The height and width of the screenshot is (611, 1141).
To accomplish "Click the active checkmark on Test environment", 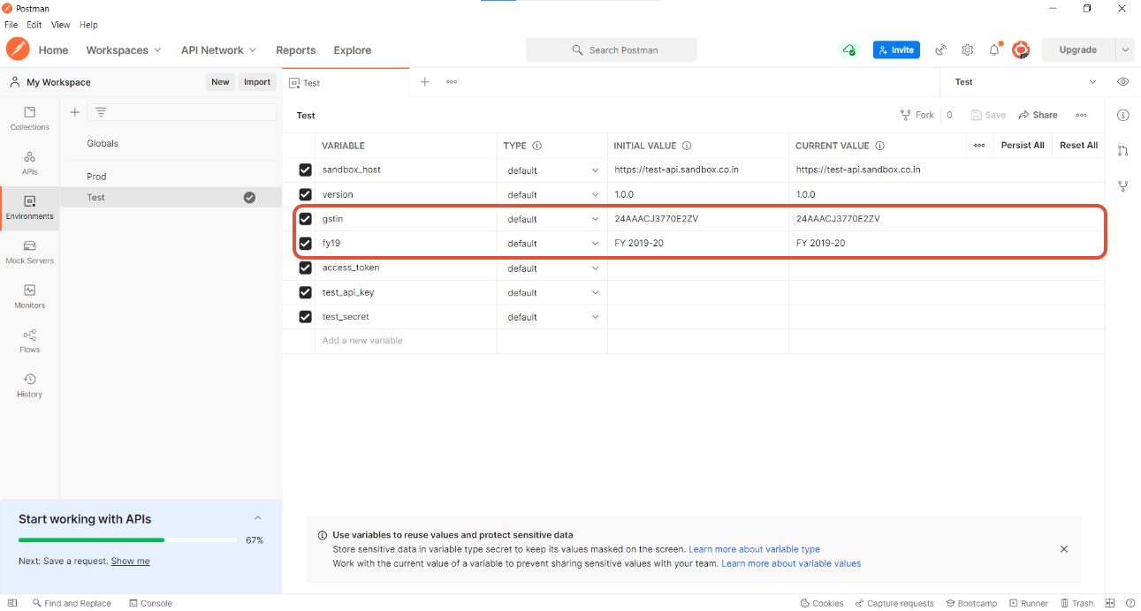I will [x=249, y=198].
